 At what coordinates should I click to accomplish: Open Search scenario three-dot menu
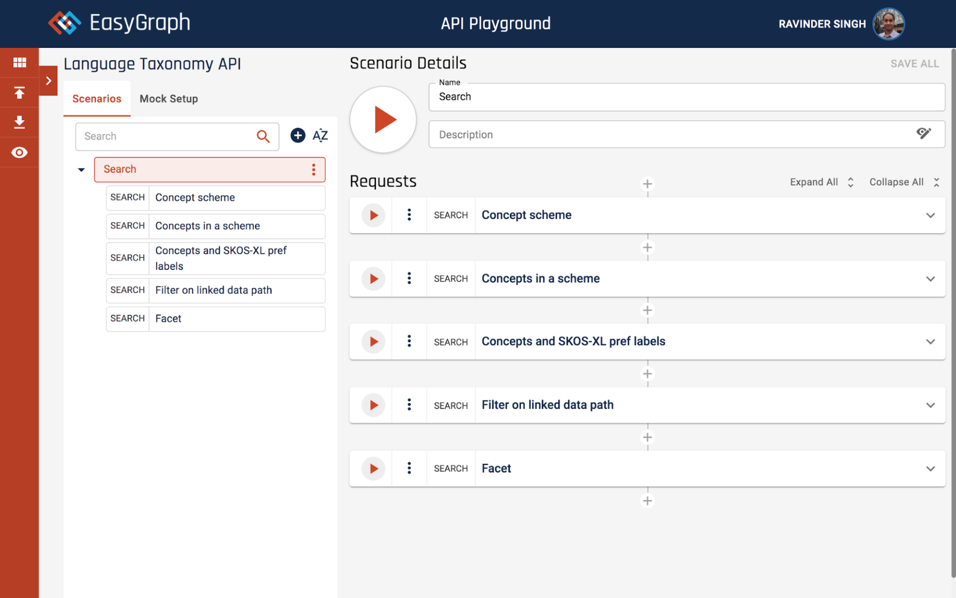point(314,169)
